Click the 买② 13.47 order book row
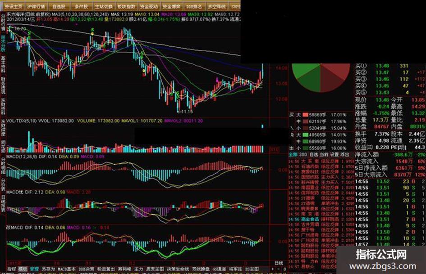This screenshot has height=274, width=426. (390, 72)
